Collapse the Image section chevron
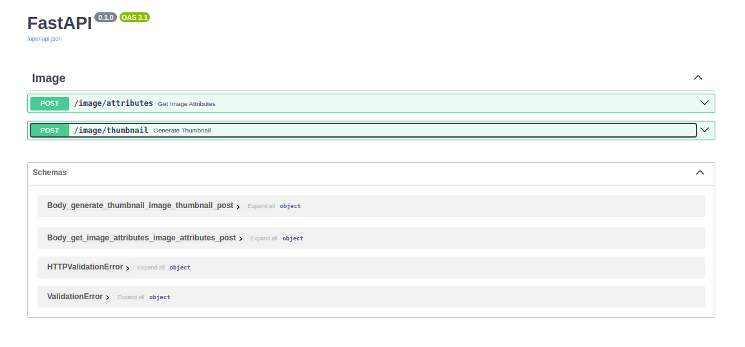The height and width of the screenshot is (347, 745). pos(698,78)
